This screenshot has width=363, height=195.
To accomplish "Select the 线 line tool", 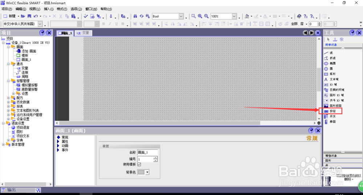I will [x=331, y=53].
